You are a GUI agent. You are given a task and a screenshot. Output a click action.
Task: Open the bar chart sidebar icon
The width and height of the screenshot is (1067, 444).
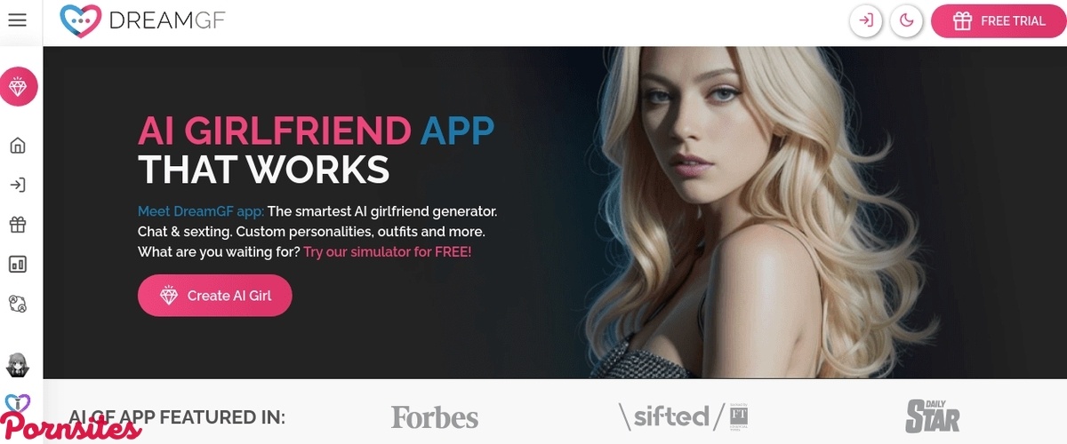(x=18, y=264)
